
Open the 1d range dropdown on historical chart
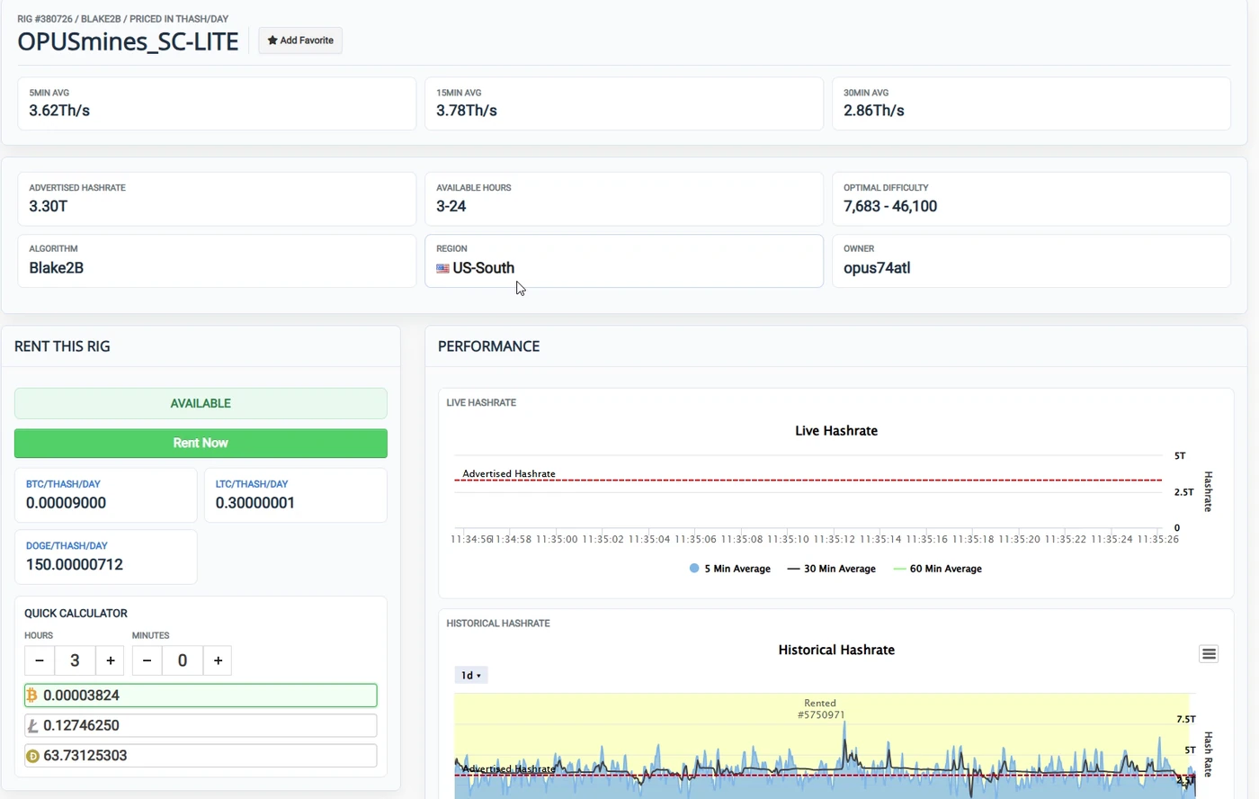470,676
